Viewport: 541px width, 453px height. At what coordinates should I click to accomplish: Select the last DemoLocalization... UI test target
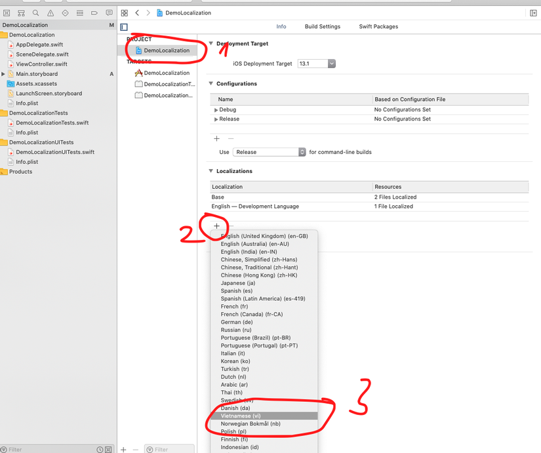click(x=163, y=95)
